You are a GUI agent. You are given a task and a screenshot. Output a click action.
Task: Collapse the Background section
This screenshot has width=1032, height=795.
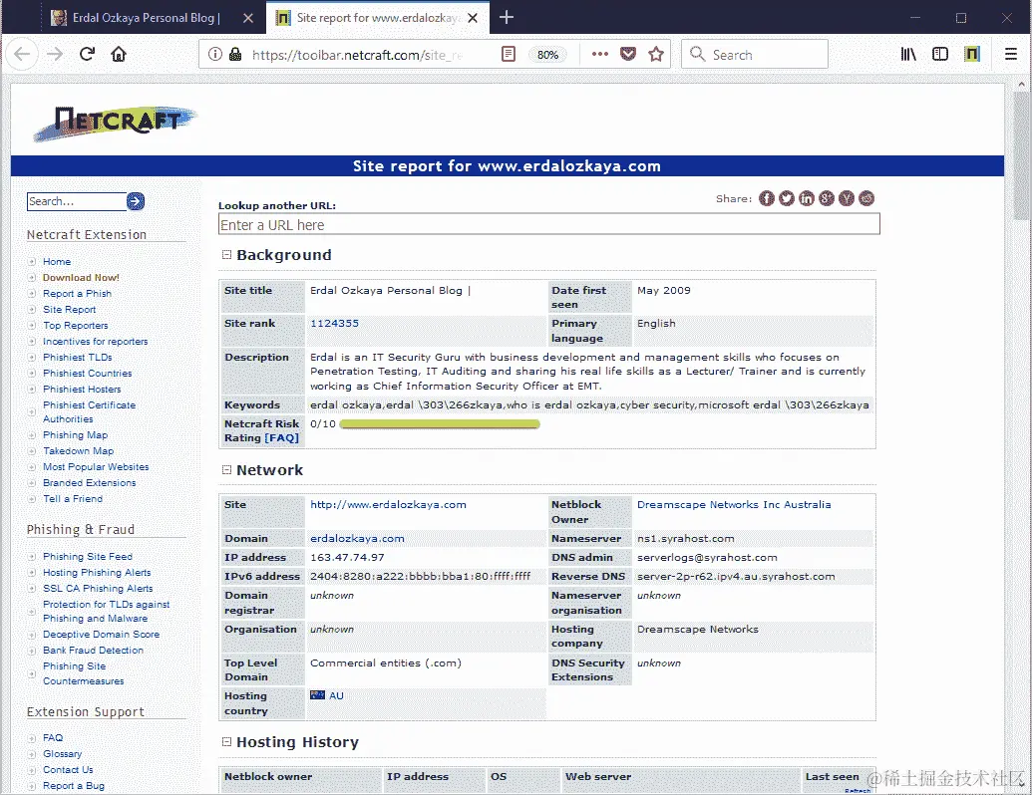(226, 254)
